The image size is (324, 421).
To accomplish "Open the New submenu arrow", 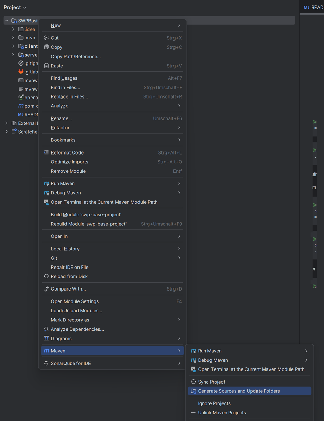I will pyautogui.click(x=179, y=25).
